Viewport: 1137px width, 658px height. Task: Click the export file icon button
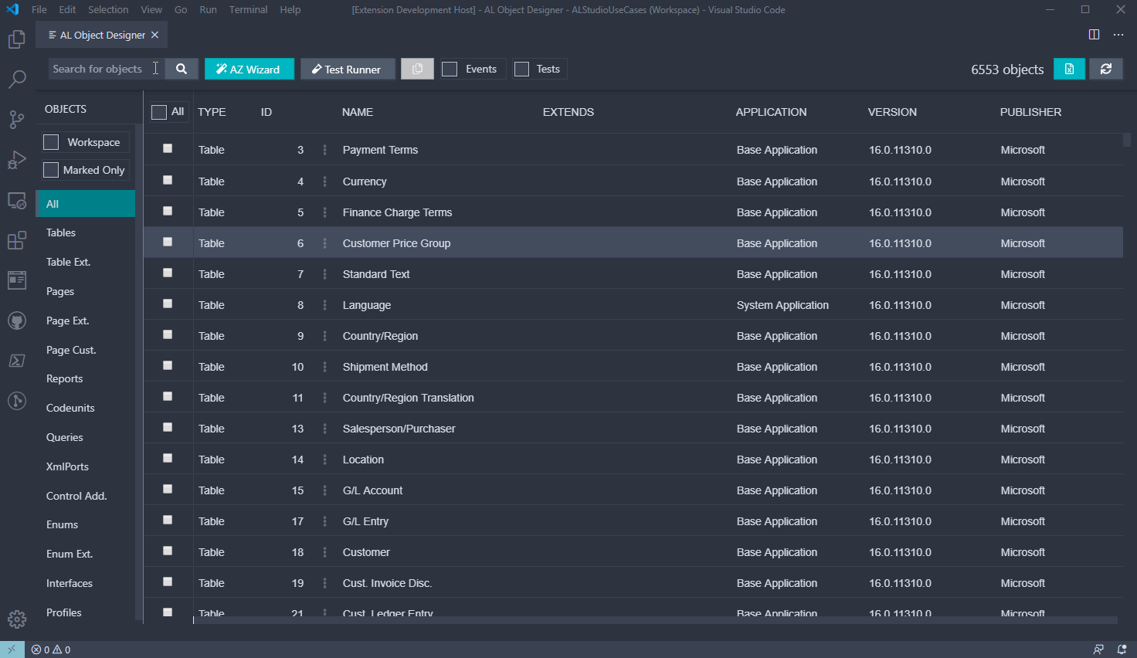(1069, 69)
